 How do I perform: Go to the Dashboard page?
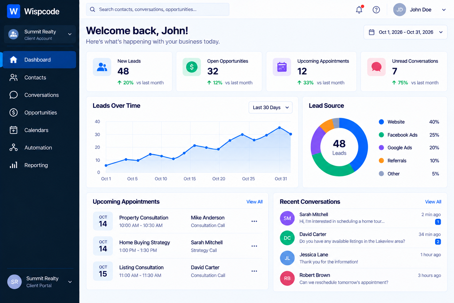[39, 60]
